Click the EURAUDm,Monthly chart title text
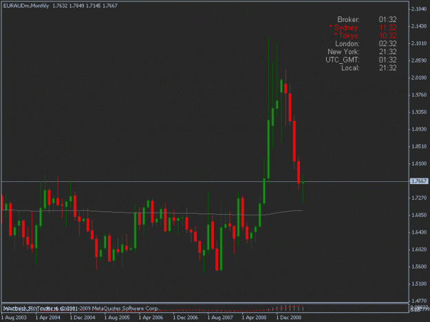430x322 pixels. coord(26,5)
